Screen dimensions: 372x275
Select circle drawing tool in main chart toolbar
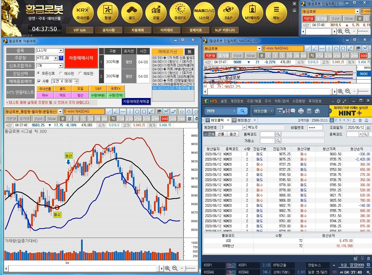137,112
